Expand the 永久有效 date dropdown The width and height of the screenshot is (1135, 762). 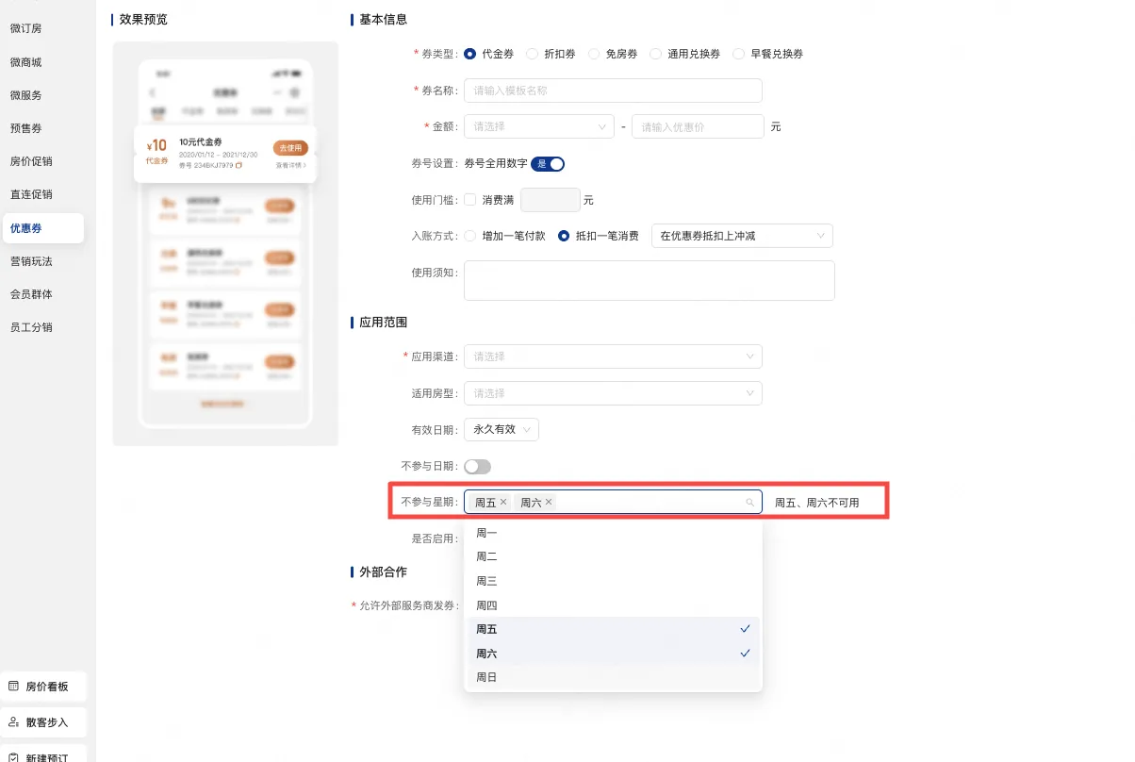(x=501, y=428)
